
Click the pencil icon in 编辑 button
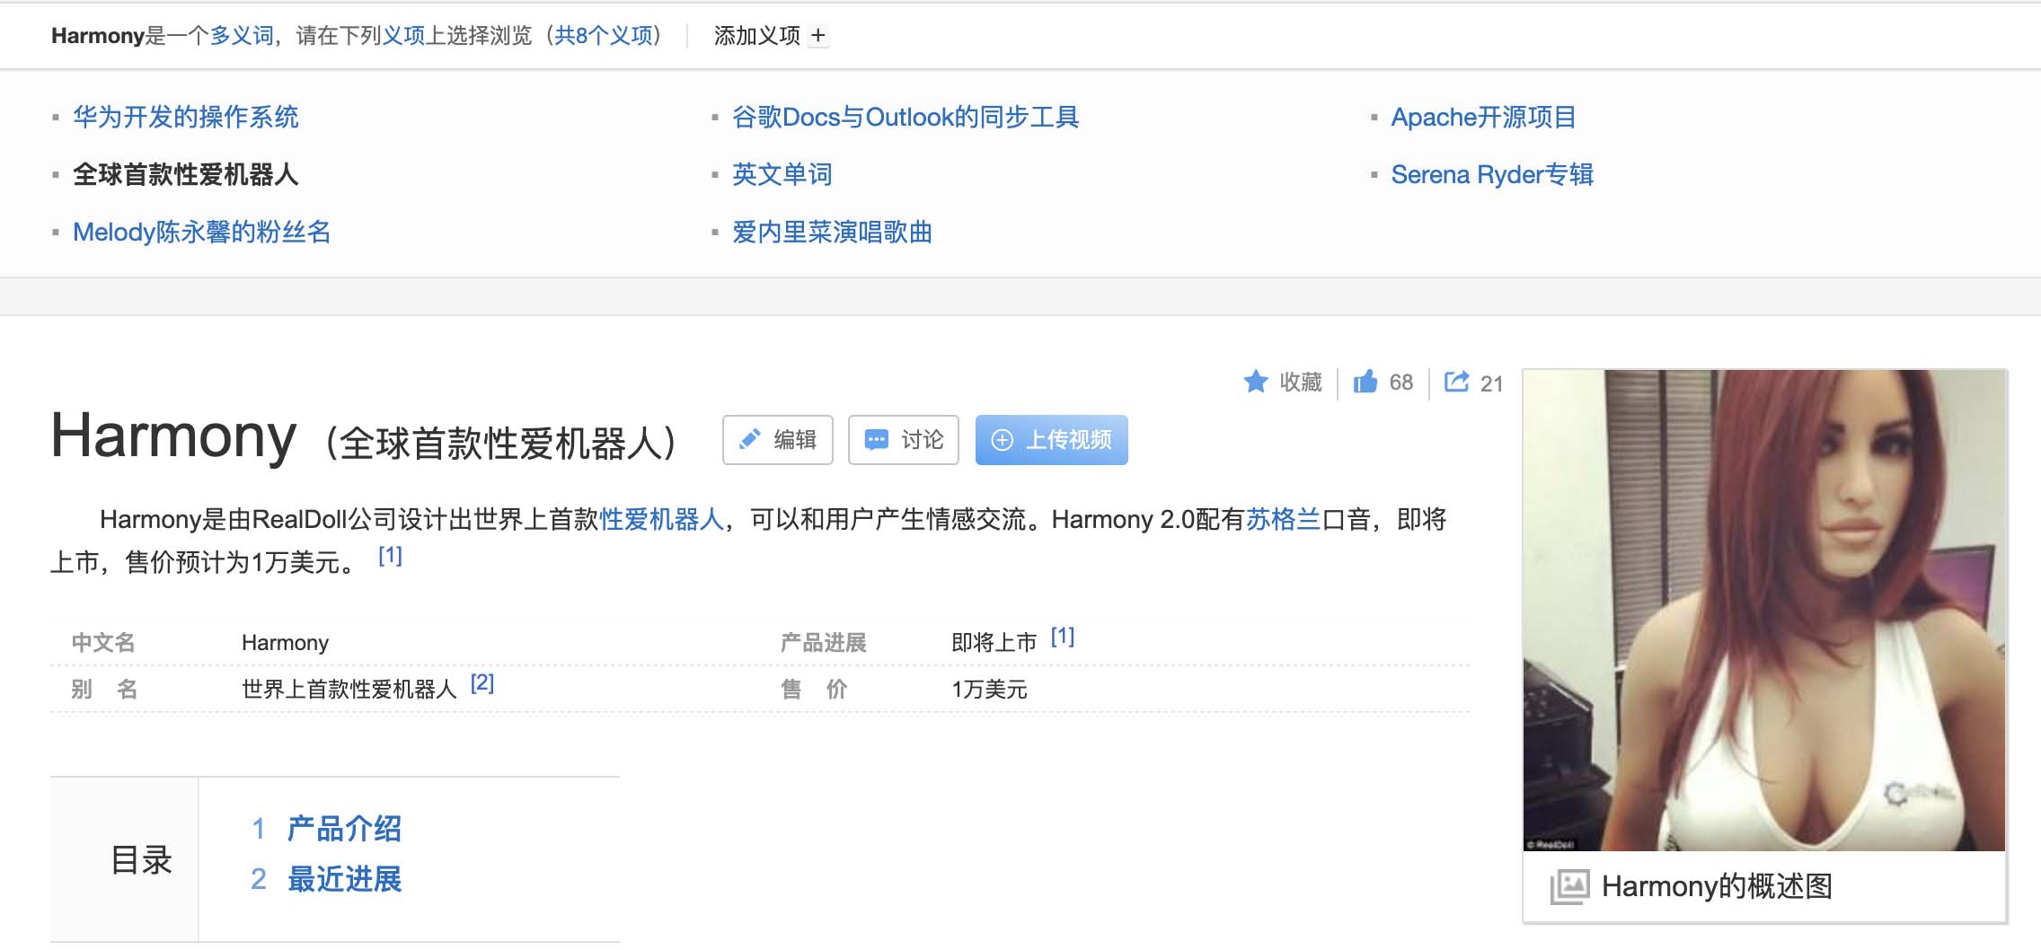tap(749, 440)
